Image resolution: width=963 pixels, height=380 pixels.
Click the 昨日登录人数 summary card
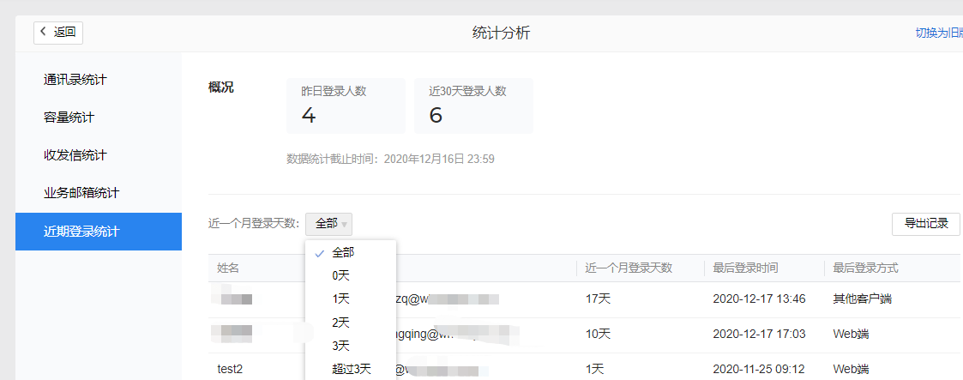point(346,106)
